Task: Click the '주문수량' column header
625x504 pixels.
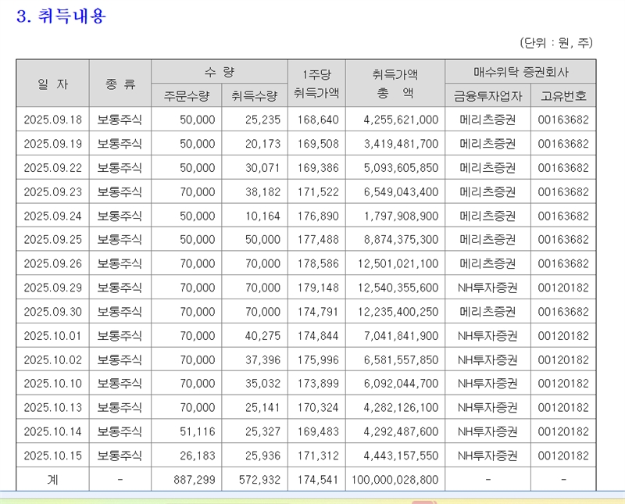Action: point(186,96)
